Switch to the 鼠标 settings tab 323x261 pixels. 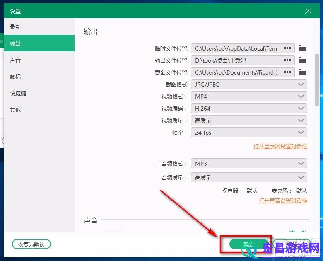[39, 77]
